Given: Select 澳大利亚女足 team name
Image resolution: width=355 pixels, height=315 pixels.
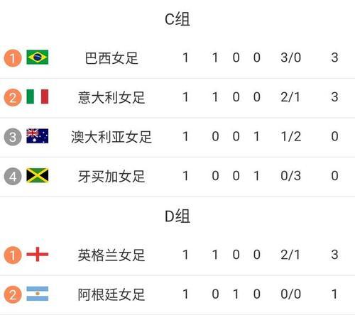Looking at the screenshot, I should click(x=111, y=137).
